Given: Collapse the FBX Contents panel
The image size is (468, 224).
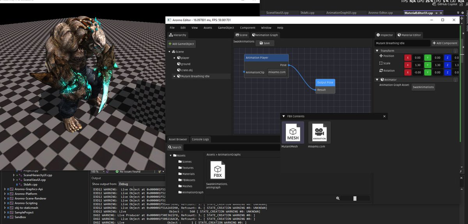Looking at the screenshot, I should [x=284, y=116].
